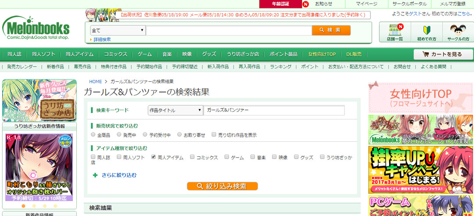
Task: Expand 詳細検索 advanced search
Action: 102,40
